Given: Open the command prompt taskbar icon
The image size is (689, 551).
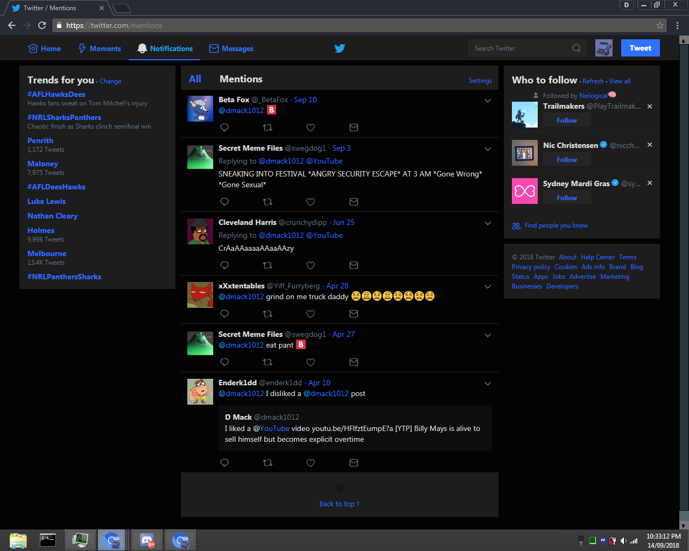Looking at the screenshot, I should pyautogui.click(x=48, y=540).
